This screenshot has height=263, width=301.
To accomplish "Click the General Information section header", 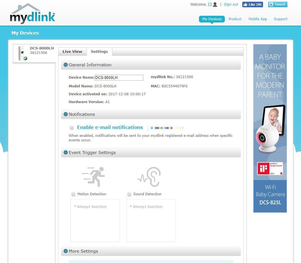I will click(x=151, y=65).
